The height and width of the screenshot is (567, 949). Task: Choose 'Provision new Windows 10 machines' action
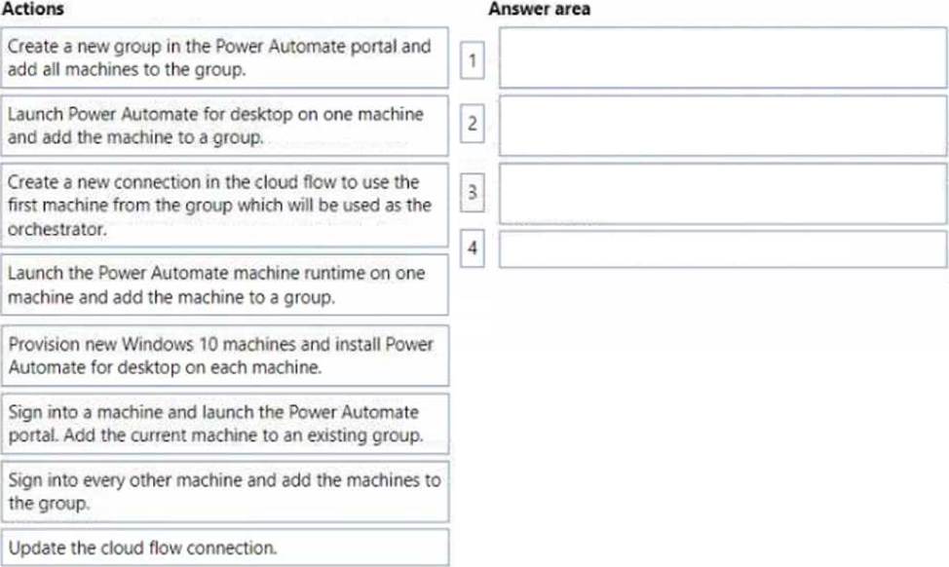[225, 356]
